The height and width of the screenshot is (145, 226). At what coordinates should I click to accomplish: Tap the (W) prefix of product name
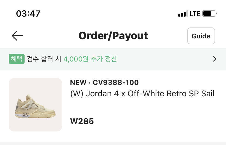pos(77,94)
